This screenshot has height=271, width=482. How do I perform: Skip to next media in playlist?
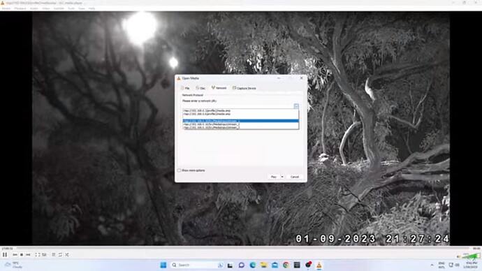tap(28, 255)
